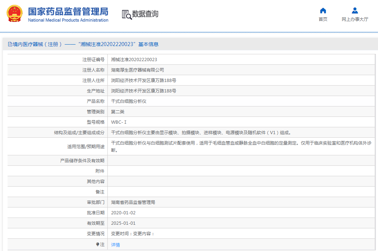Click the document icon before 境内医疗器械
Image resolution: width=378 pixels, height=251 pixels.
(10, 45)
